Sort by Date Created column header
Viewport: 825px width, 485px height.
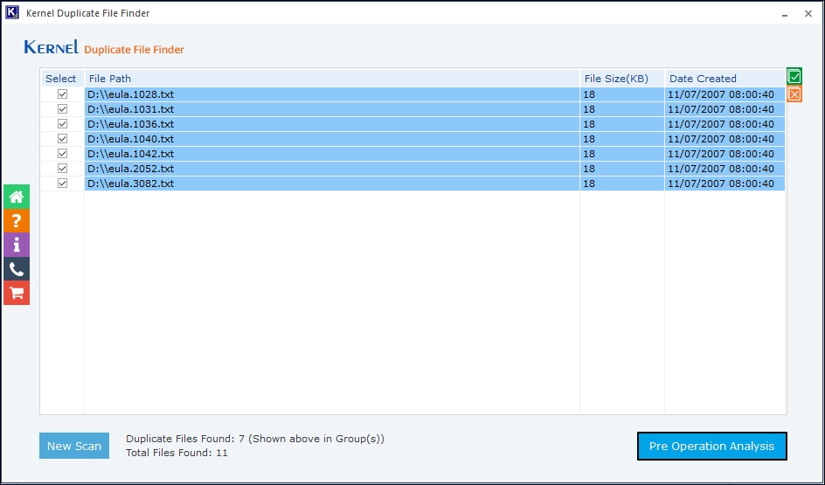pyautogui.click(x=725, y=79)
